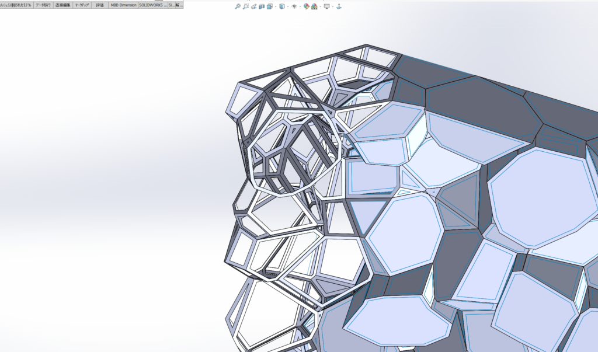This screenshot has height=352, width=598.
Task: Click the rightmost axis arrow toolbar icon
Action: click(339, 6)
